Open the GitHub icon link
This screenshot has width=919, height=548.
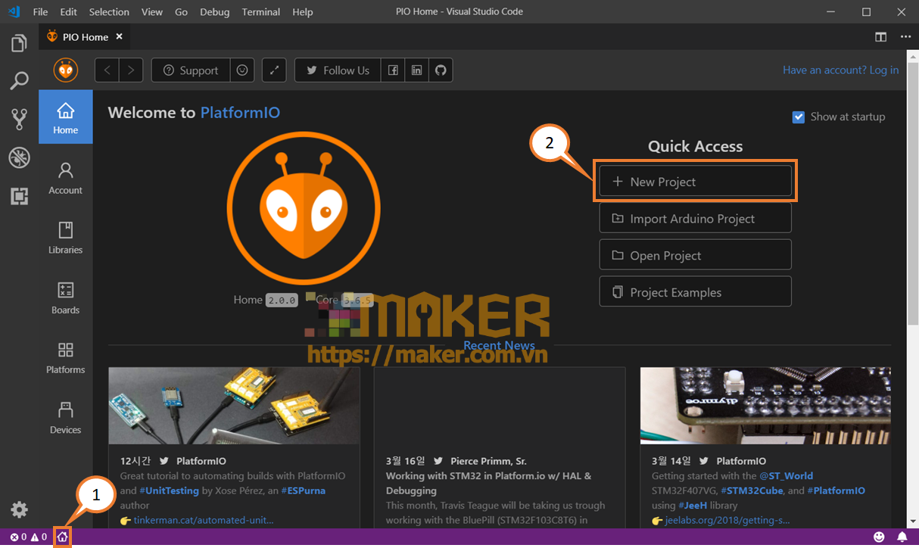[441, 70]
